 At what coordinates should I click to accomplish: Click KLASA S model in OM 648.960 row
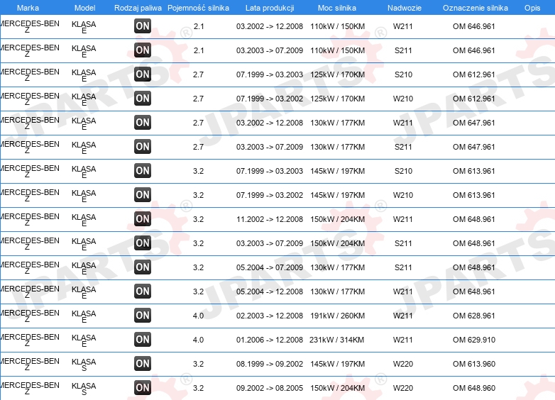coord(84,389)
